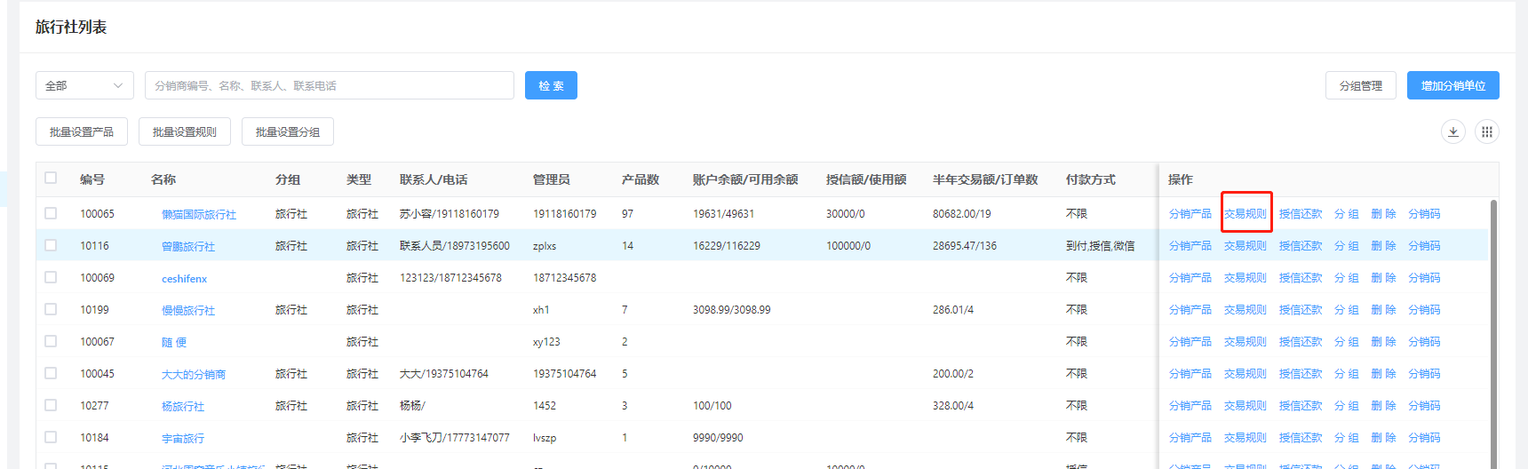This screenshot has width=1528, height=469.
Task: Open 分组管理 group management
Action: click(x=1360, y=85)
